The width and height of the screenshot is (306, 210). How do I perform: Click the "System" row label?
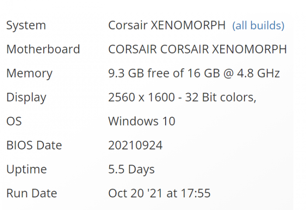click(26, 25)
